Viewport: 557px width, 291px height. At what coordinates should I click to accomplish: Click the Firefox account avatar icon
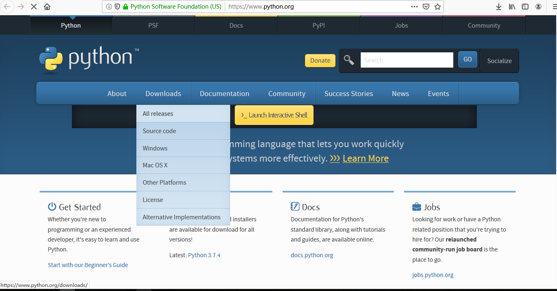(538, 7)
